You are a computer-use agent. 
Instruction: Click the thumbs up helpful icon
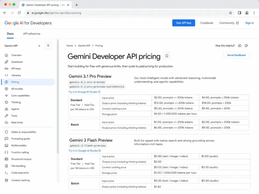[240, 45]
